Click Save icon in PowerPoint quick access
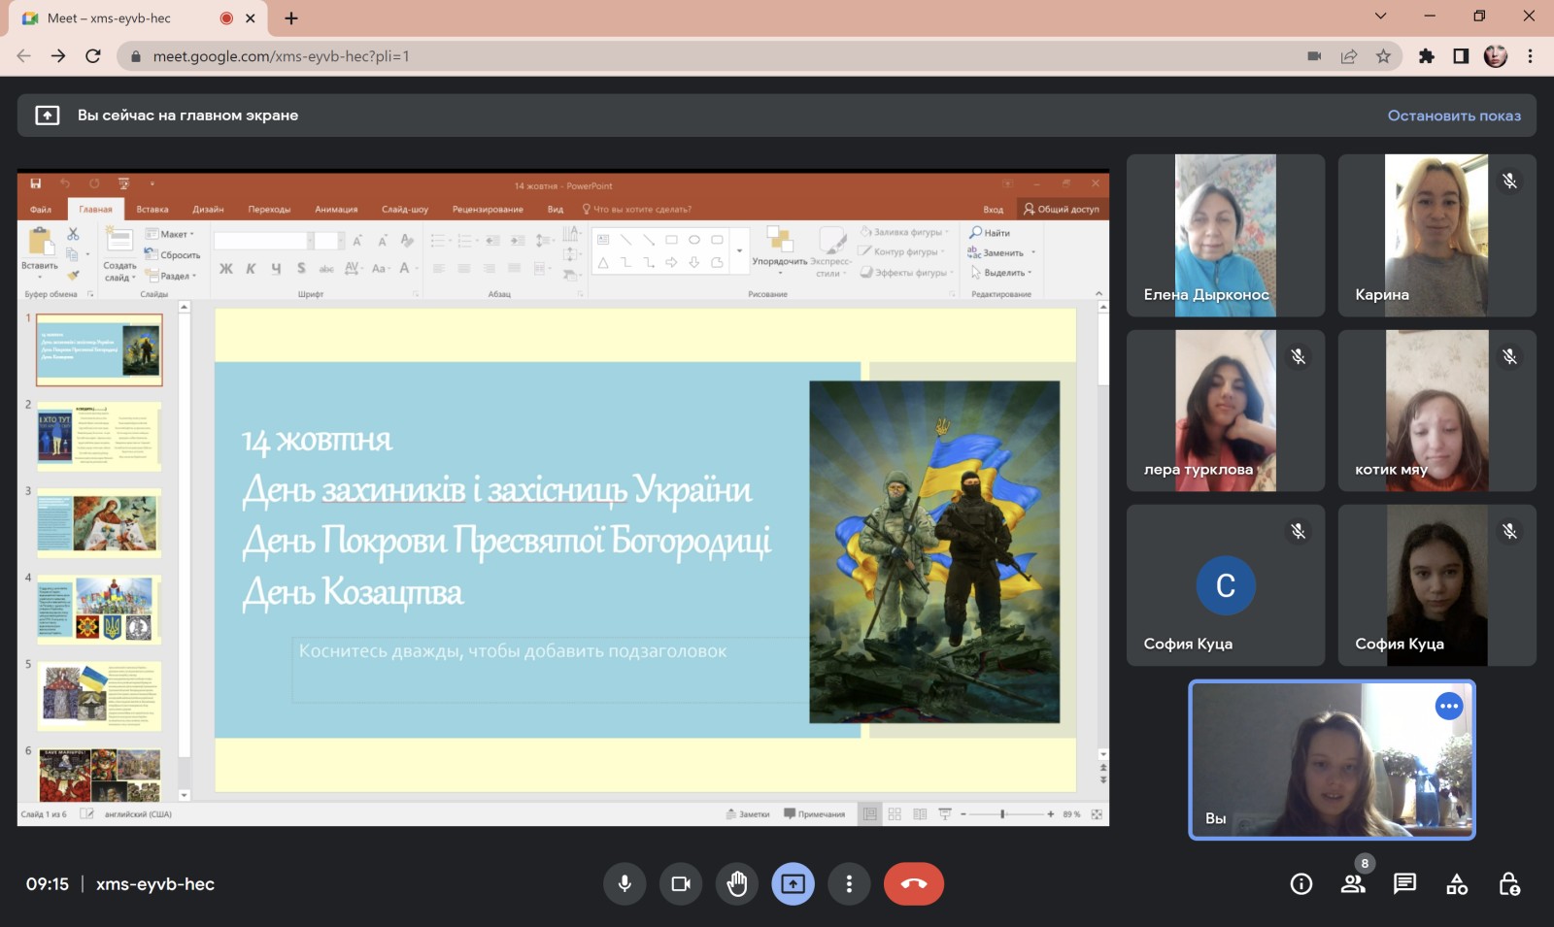This screenshot has height=927, width=1554. 36,183
